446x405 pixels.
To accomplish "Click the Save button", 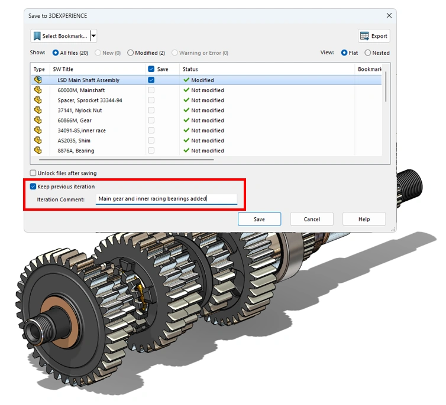I will 259,219.
